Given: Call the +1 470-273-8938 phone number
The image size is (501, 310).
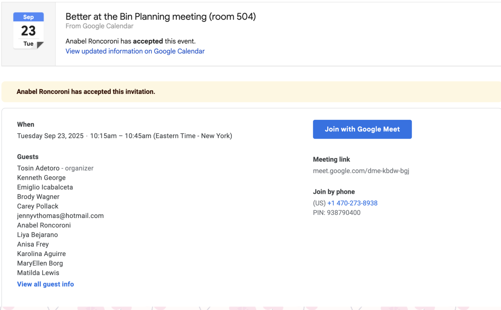Looking at the screenshot, I should pos(352,203).
